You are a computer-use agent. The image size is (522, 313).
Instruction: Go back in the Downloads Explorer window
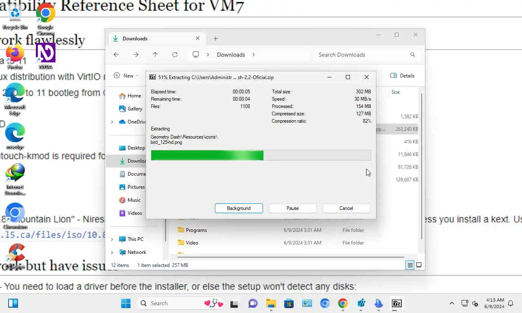[x=116, y=55]
